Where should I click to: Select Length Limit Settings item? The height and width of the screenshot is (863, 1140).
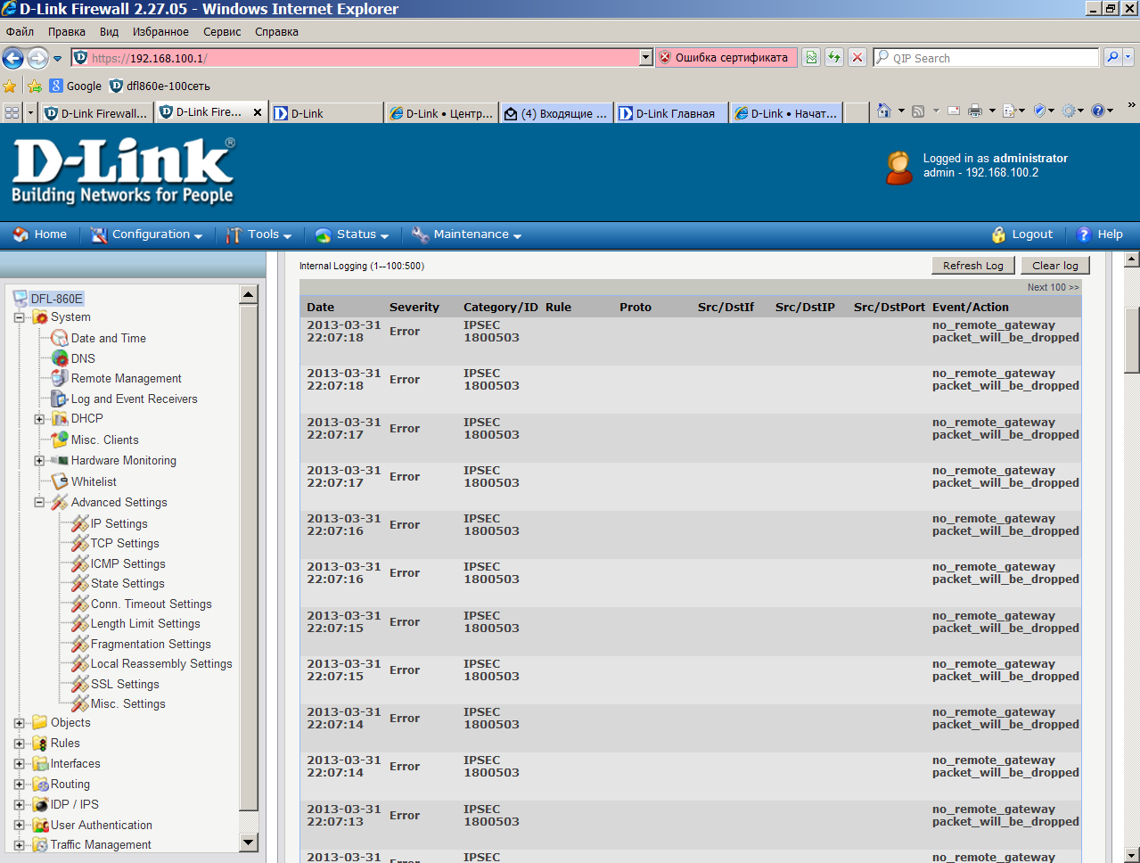145,623
